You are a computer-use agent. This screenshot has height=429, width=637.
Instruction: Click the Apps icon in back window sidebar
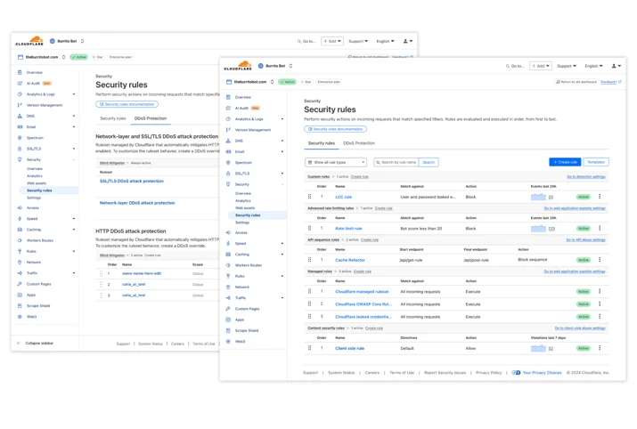tap(20, 295)
